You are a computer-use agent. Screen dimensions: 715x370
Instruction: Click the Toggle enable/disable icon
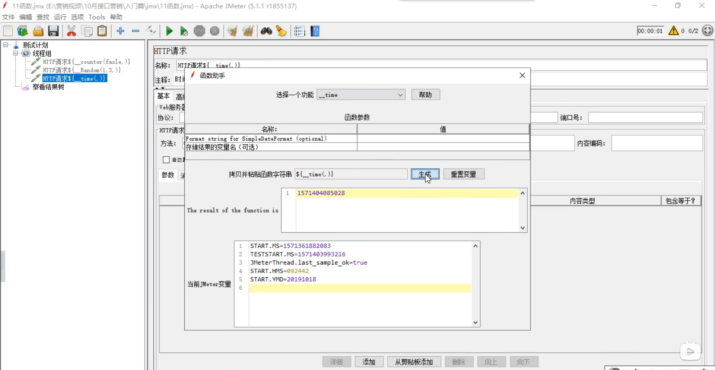[150, 31]
